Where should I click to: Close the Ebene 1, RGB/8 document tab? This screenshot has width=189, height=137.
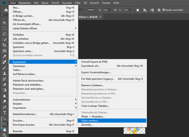click(100, 17)
